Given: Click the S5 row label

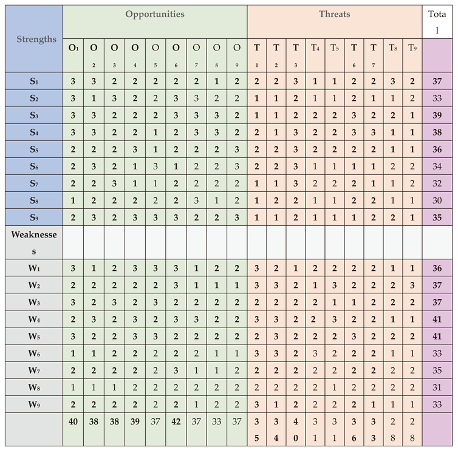Looking at the screenshot, I should point(32,149).
